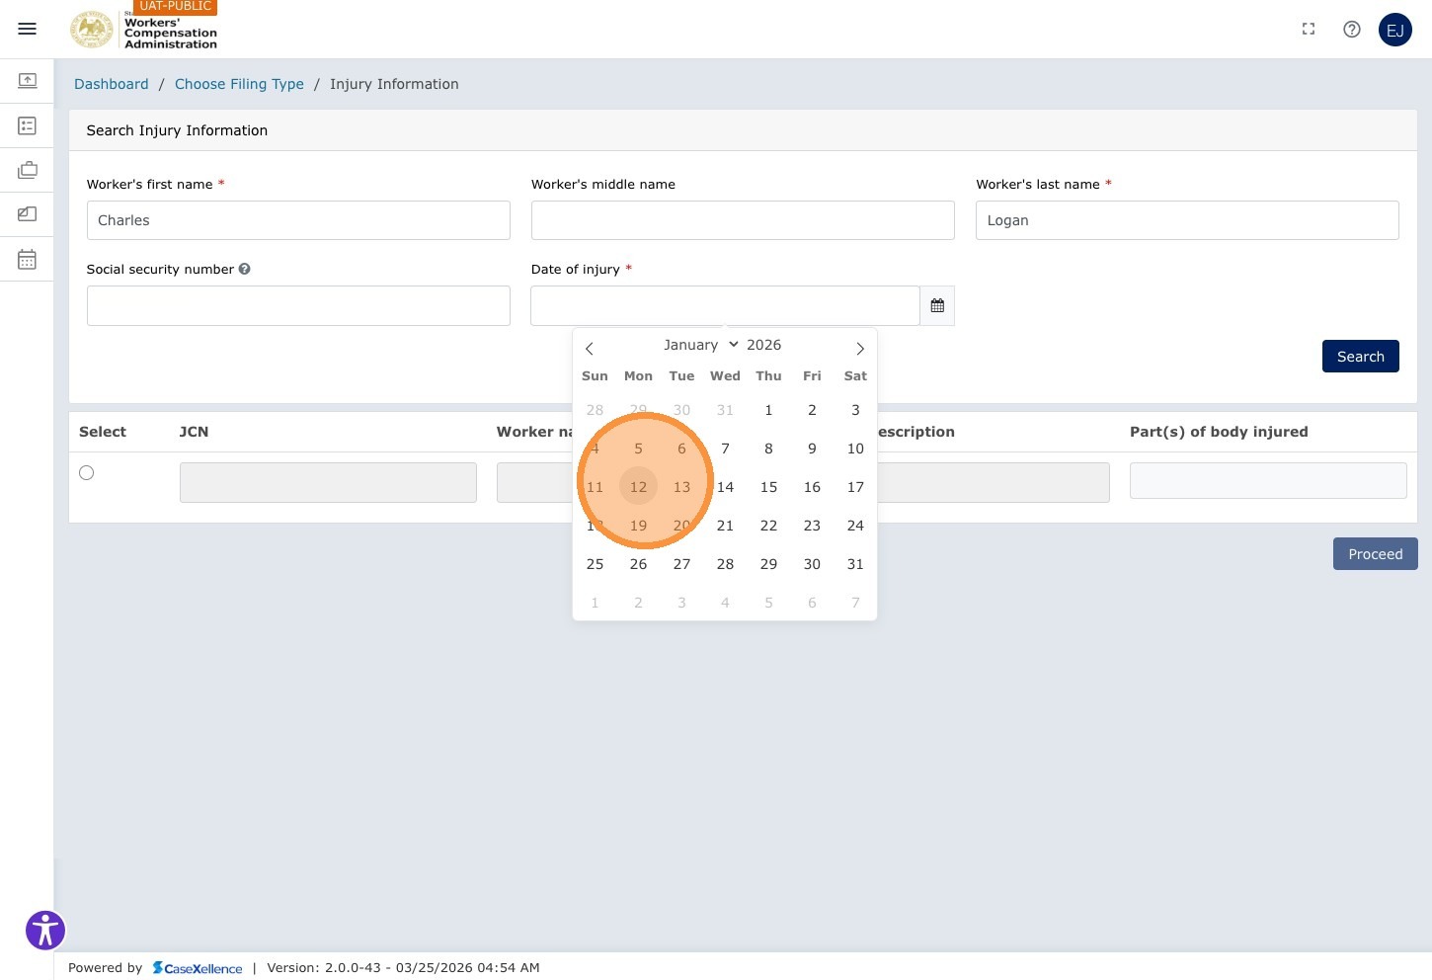Viewport: 1432px width, 980px height.
Task: Go to previous month in date picker
Action: coord(590,349)
